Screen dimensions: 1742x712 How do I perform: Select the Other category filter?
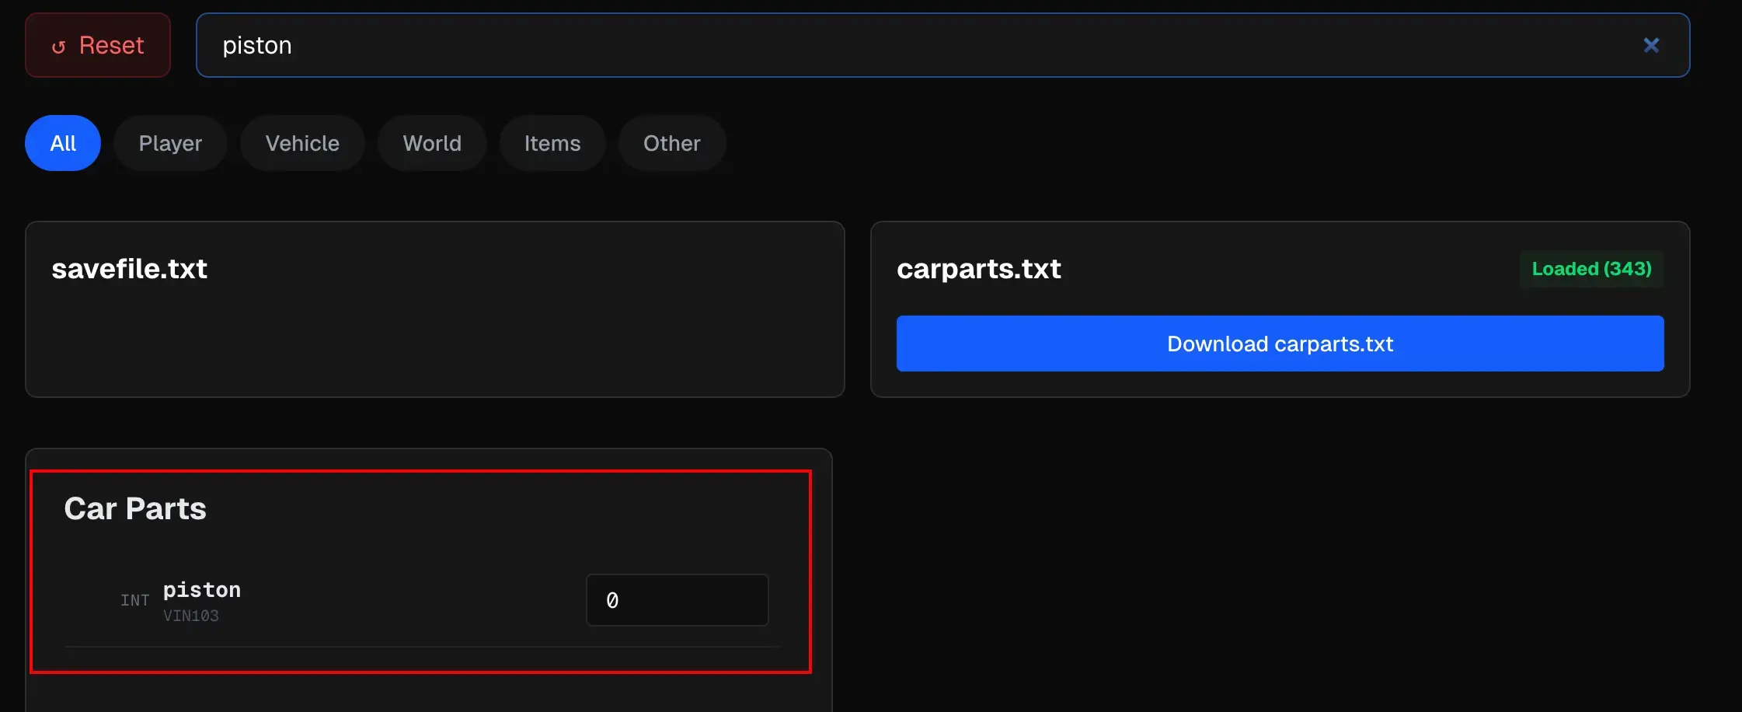tap(672, 143)
